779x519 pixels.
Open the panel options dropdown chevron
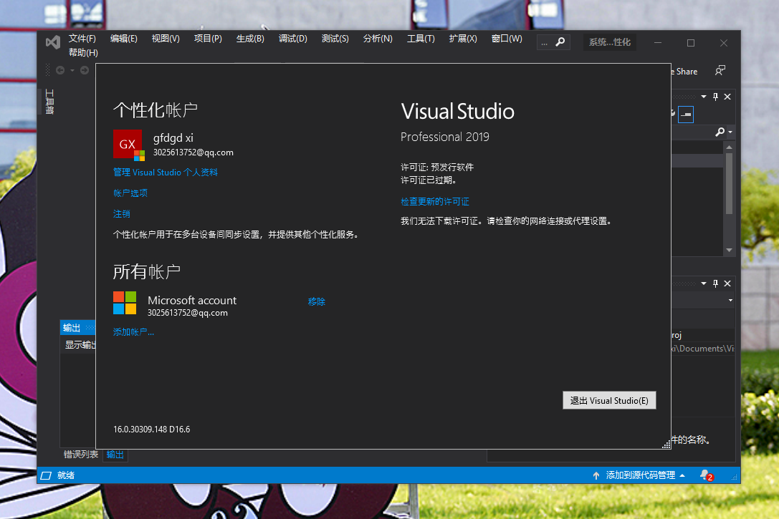(703, 96)
